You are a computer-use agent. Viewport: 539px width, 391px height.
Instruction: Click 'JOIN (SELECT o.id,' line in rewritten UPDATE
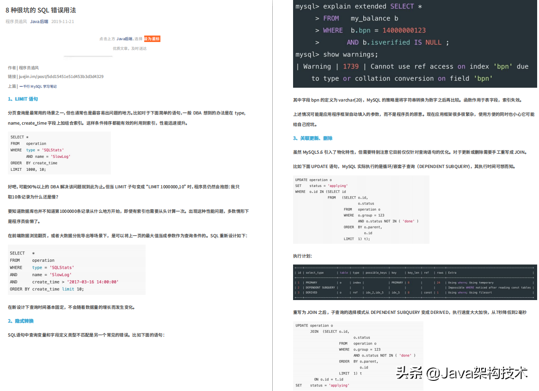(330, 331)
